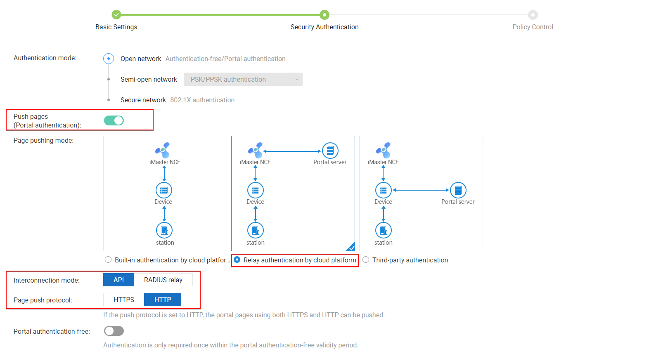Viewport: 649px width, 354px height.
Task: Open the PSK/PPSK authentication dropdown
Action: (243, 79)
